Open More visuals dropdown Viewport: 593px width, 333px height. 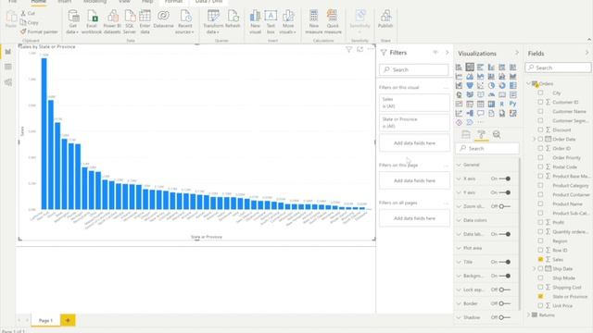point(288,22)
